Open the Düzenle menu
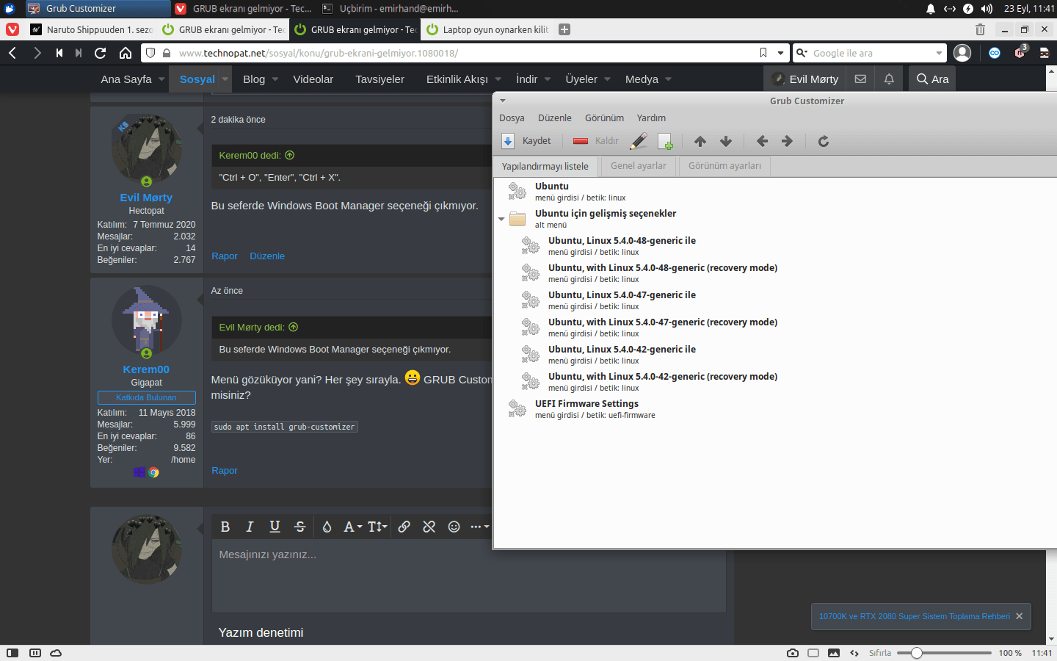The width and height of the screenshot is (1057, 661). pyautogui.click(x=554, y=118)
